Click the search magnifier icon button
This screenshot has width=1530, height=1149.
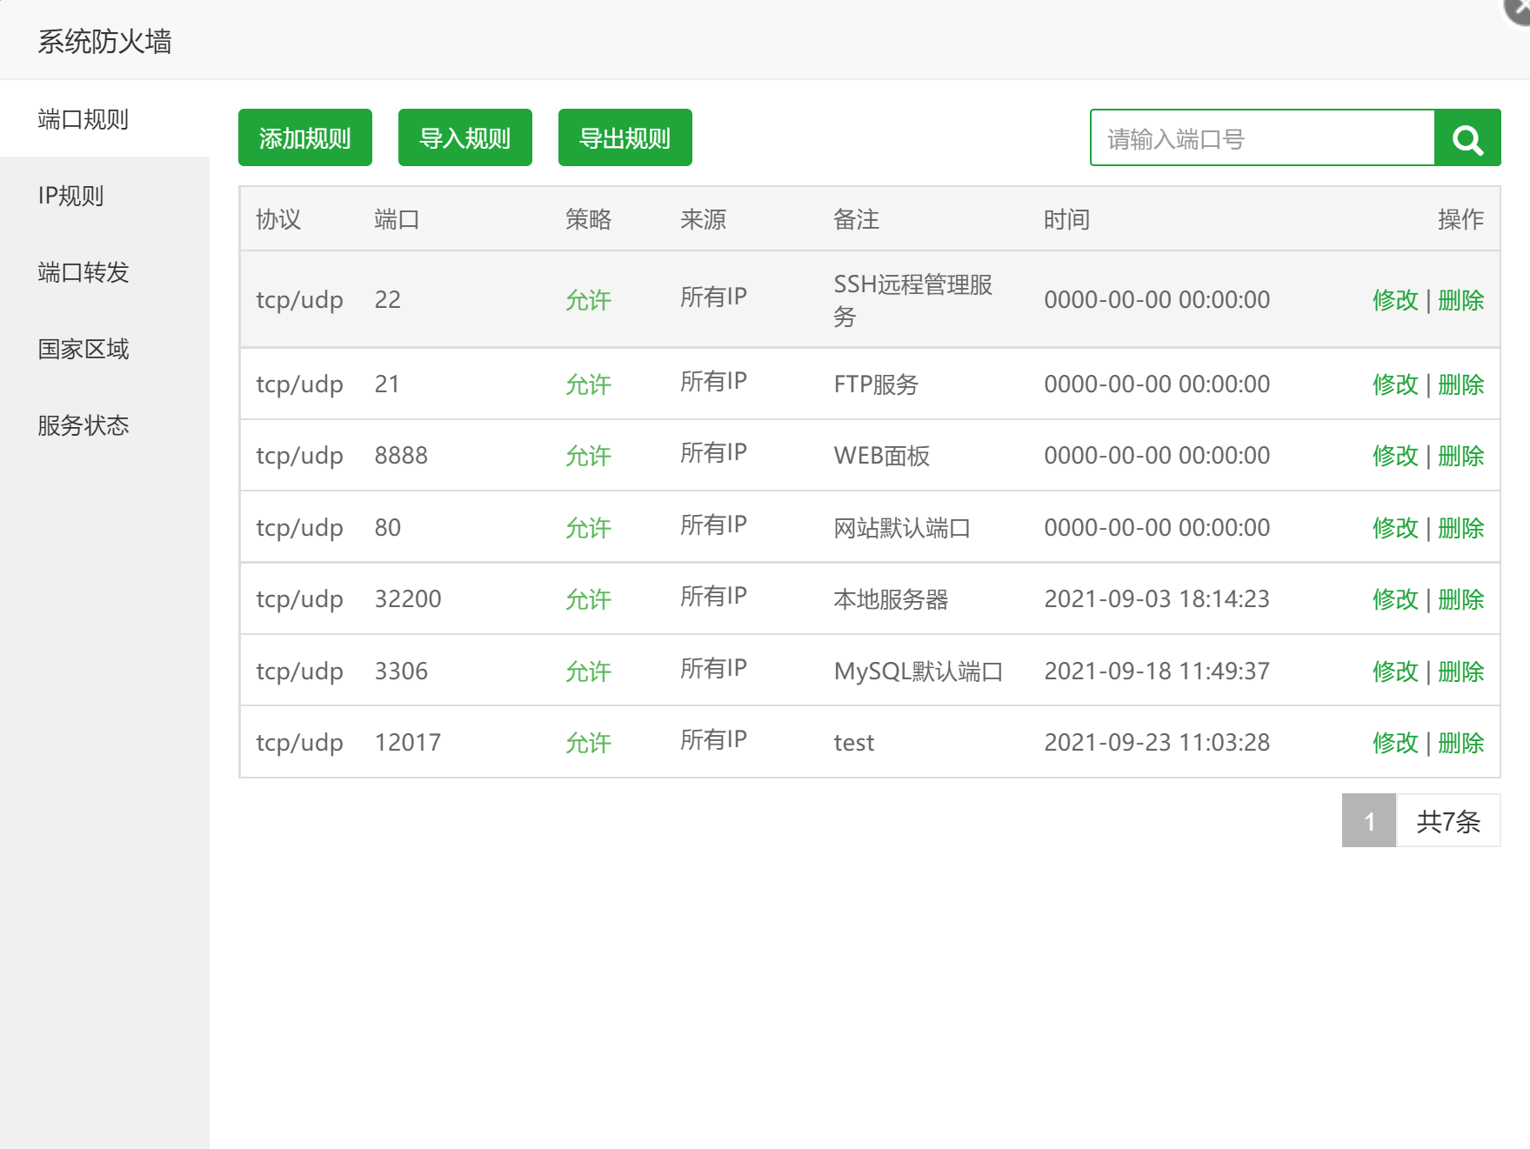coord(1467,138)
